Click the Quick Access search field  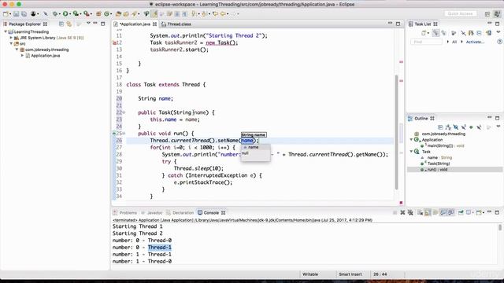point(460,14)
